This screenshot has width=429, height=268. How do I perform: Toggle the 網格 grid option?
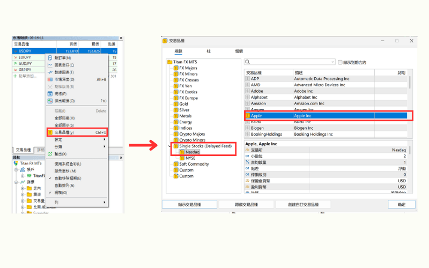(x=61, y=192)
